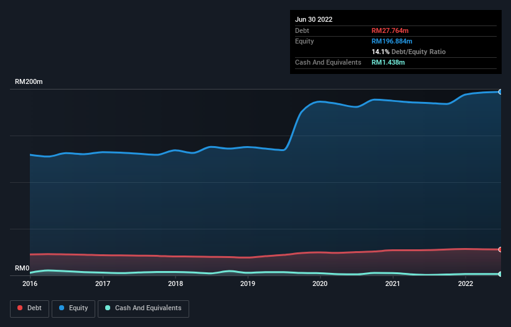Click the Debt label in tooltip
This screenshot has height=327, width=511.
[302, 30]
